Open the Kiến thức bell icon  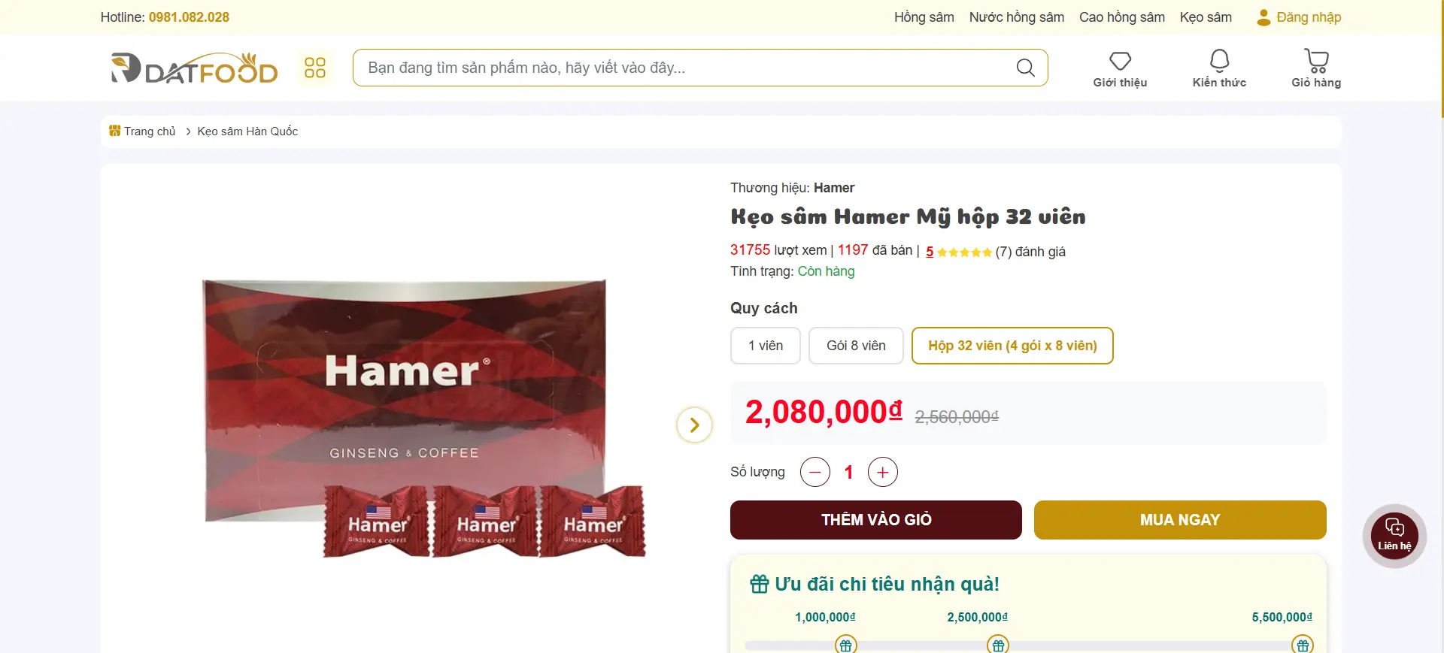click(x=1219, y=60)
